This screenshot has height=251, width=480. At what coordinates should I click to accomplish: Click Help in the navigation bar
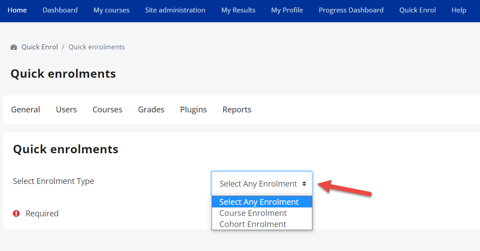coord(459,10)
